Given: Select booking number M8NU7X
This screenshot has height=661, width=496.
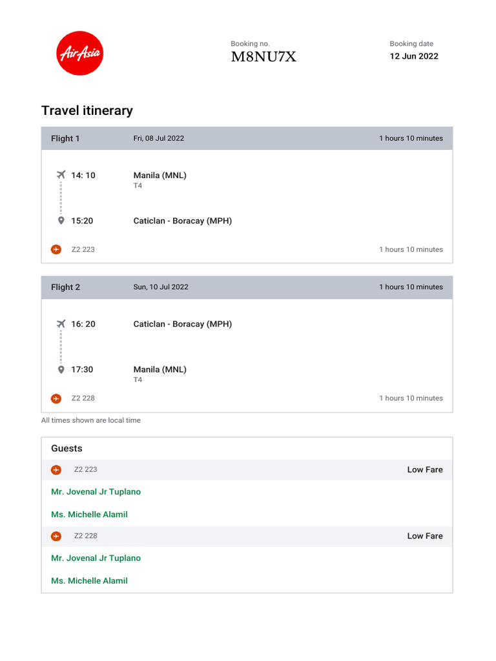Looking at the screenshot, I should 263,57.
